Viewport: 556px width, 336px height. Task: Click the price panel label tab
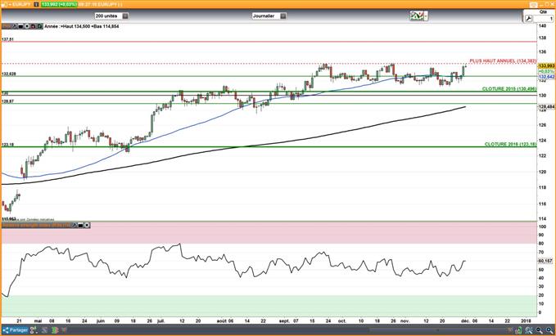(x=7, y=26)
